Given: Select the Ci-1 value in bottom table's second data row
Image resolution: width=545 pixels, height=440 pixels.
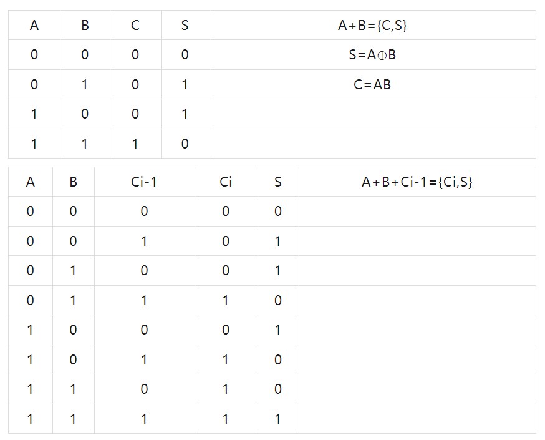Looking at the screenshot, I should click(144, 241).
